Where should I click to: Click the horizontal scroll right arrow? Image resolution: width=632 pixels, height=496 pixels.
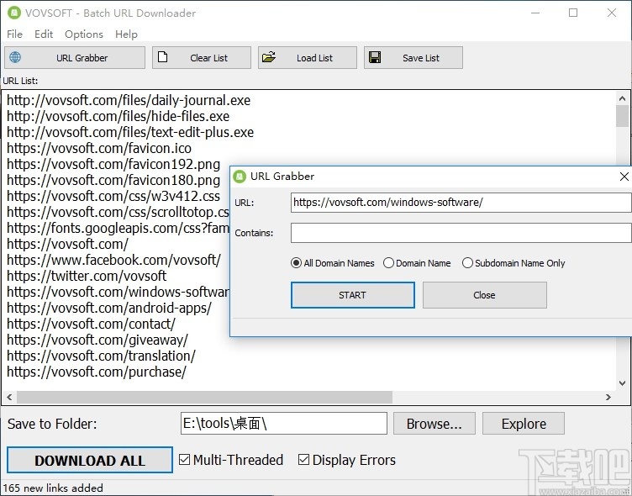click(608, 397)
